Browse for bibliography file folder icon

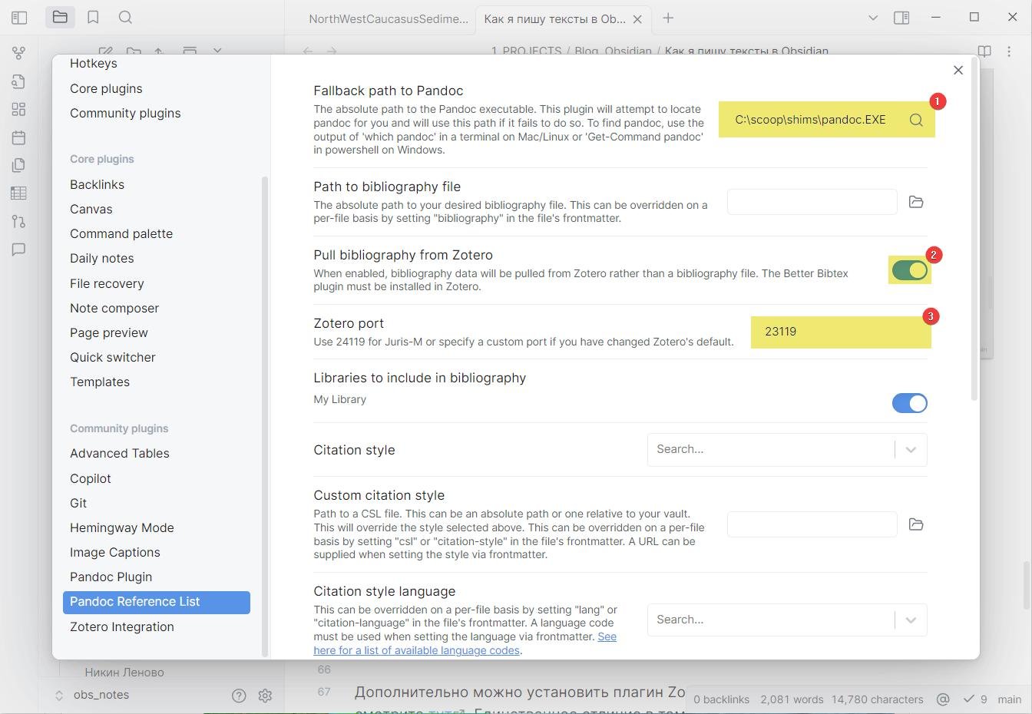tap(915, 202)
